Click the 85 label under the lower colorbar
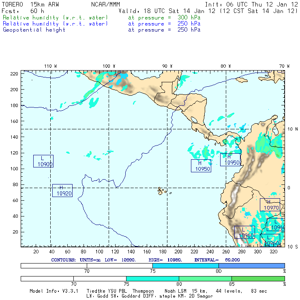This screenshot has width=300, height=300. tap(232, 284)
